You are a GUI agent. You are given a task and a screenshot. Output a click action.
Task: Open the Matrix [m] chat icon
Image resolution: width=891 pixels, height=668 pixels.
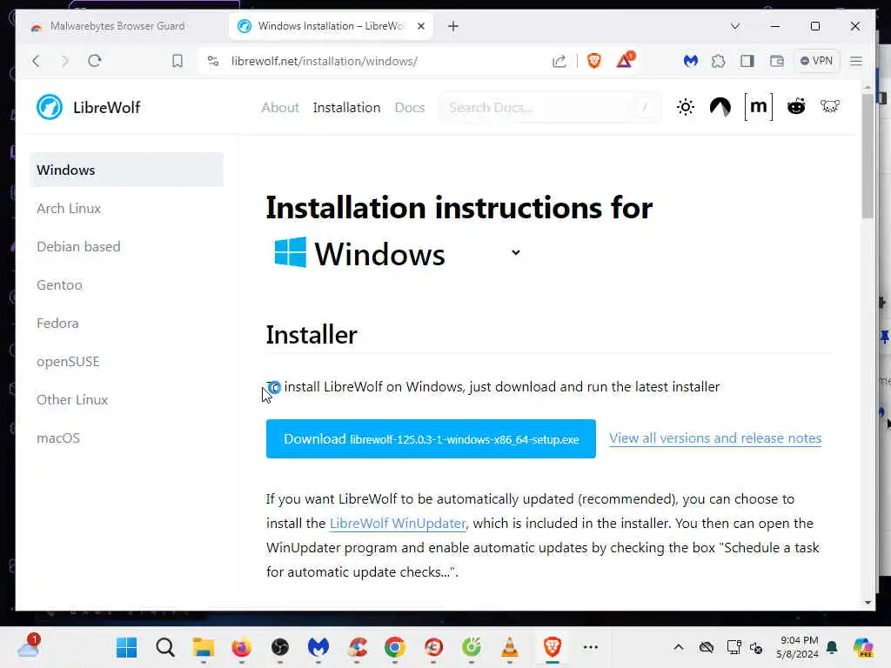tap(758, 107)
